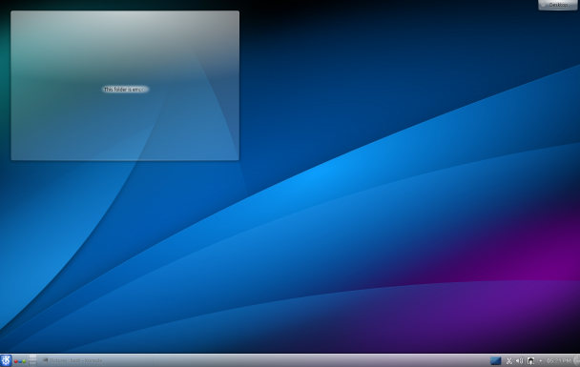Click the panel toolbox at the panel's end
The height and width of the screenshot is (367, 580).
pyautogui.click(x=577, y=360)
